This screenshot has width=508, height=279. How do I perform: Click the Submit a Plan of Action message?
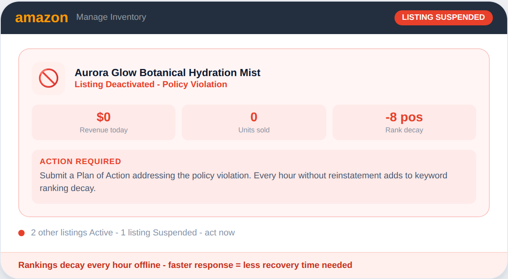pos(243,182)
